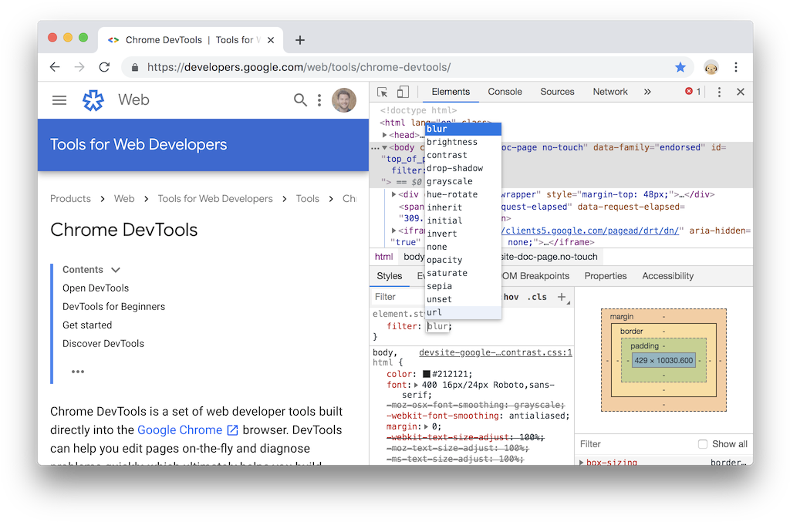
Task: Open Chrome's three-dot menu
Action: pyautogui.click(x=736, y=67)
